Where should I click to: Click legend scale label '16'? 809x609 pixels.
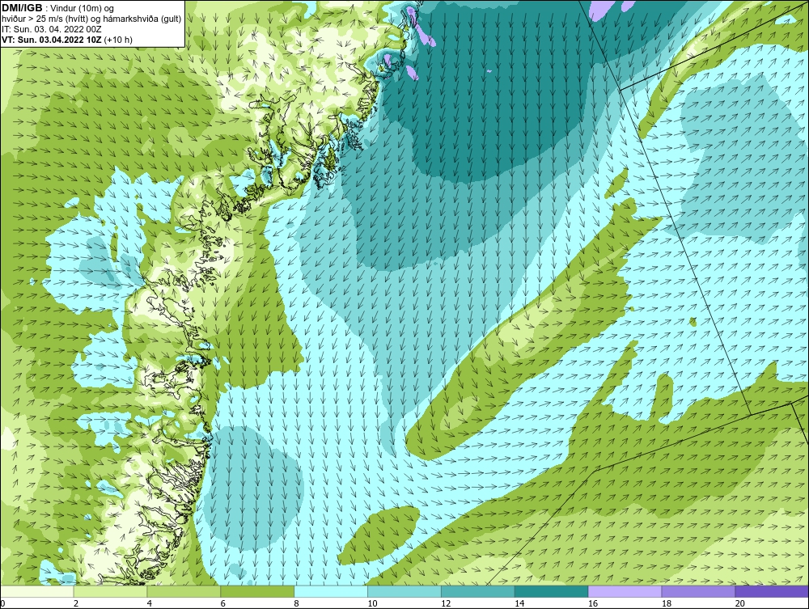point(593,603)
